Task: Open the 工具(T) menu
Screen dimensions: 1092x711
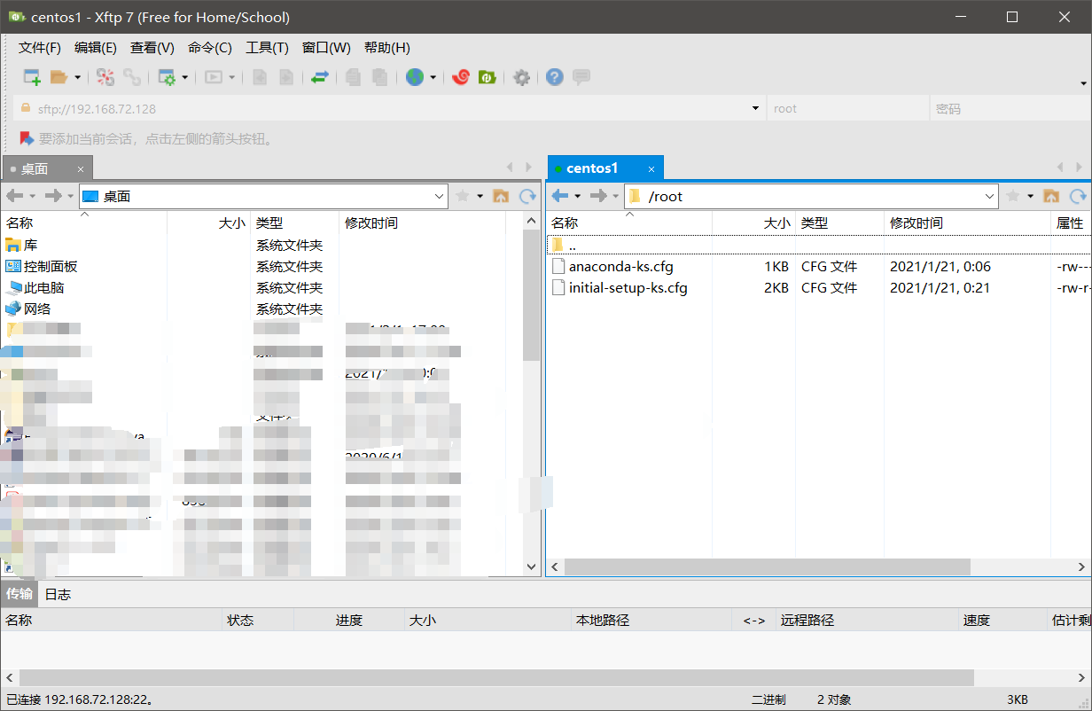Action: [x=267, y=47]
